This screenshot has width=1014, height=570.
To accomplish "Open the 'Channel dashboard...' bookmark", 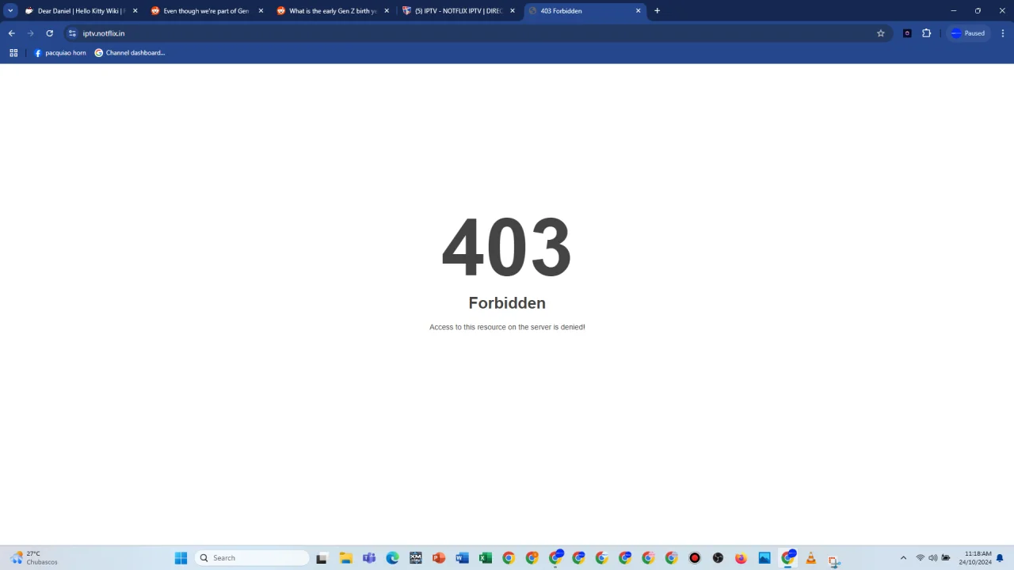I will 130,53.
